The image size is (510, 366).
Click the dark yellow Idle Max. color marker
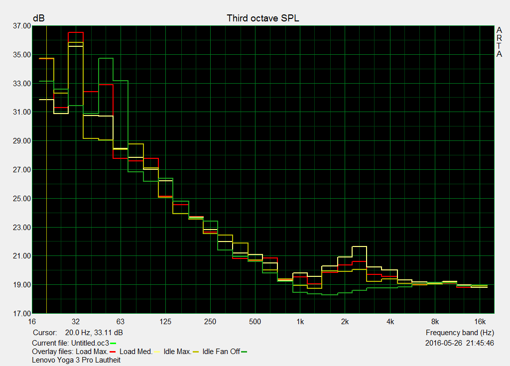coord(196,352)
